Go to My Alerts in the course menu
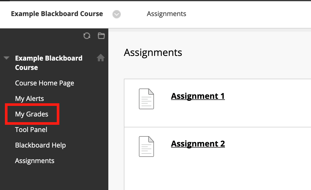The height and width of the screenshot is (190, 311). [x=30, y=99]
